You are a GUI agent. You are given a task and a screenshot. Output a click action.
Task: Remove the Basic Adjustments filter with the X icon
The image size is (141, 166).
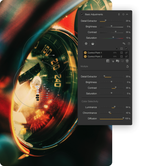coord(123,14)
